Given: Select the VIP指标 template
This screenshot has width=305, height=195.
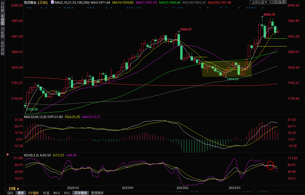Looking at the screenshot, I should tap(34, 193).
